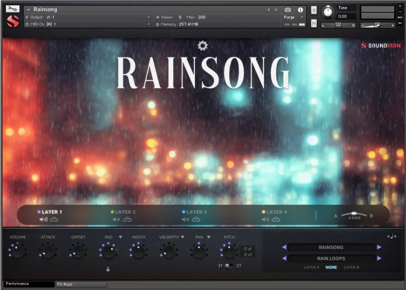Click the pv button in header
406x290 pixels.
(400, 23)
